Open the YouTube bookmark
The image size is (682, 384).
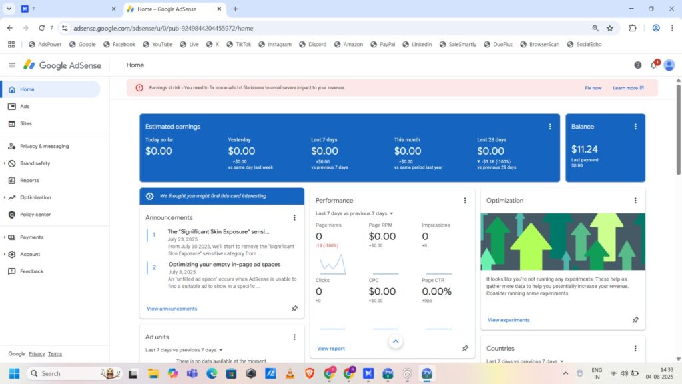(x=157, y=45)
